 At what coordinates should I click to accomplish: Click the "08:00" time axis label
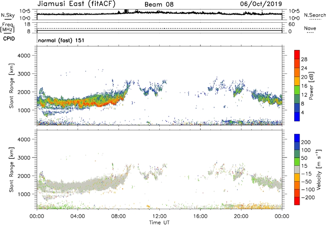click(119, 216)
